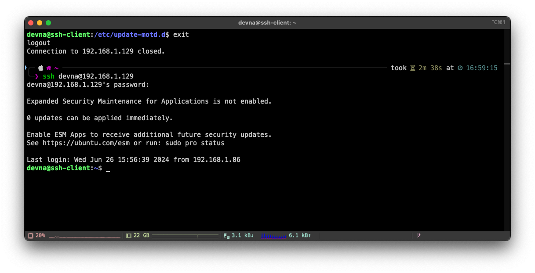
Task: Click the memory icon beside 22 GB
Action: coord(129,236)
